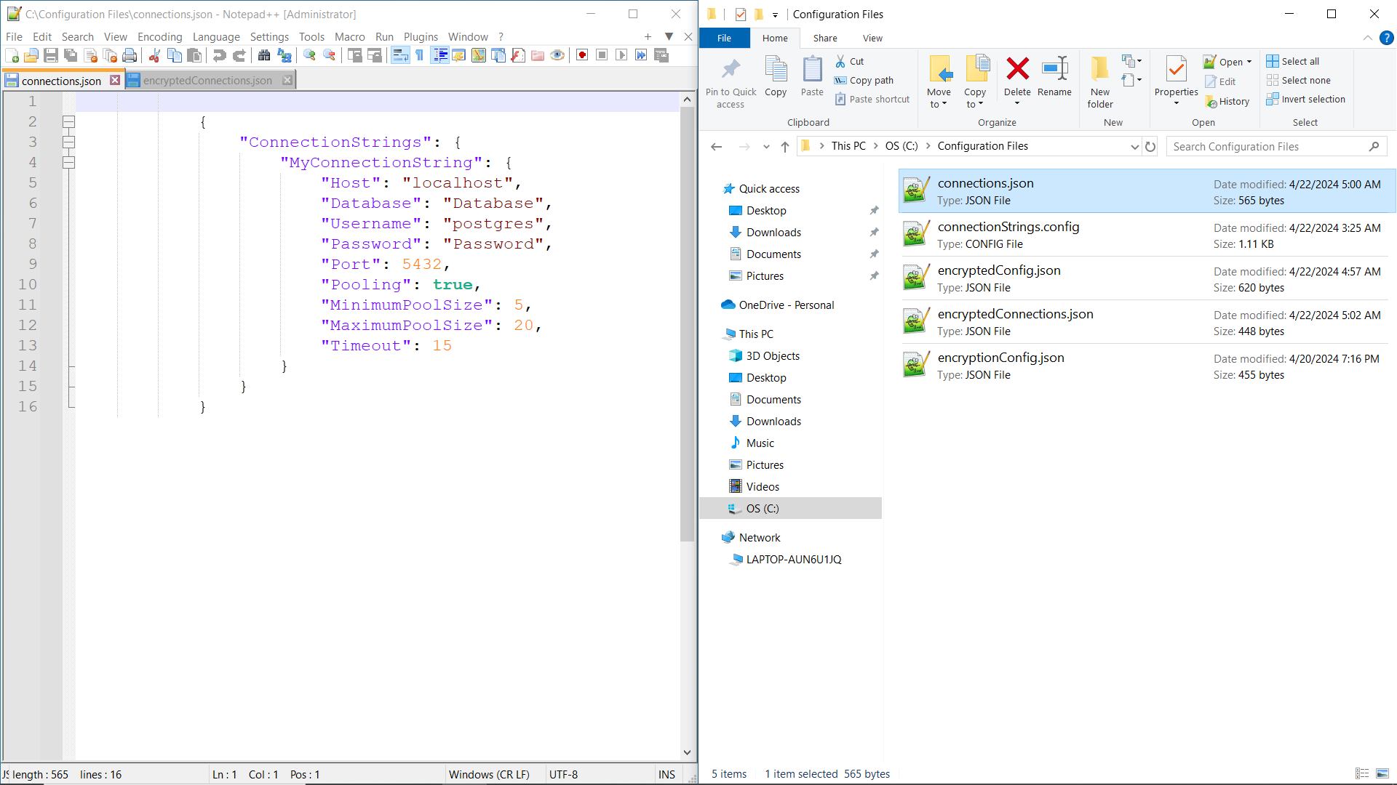
Task: Click the Save icon in Notepad++ toolbar
Action: [x=51, y=56]
